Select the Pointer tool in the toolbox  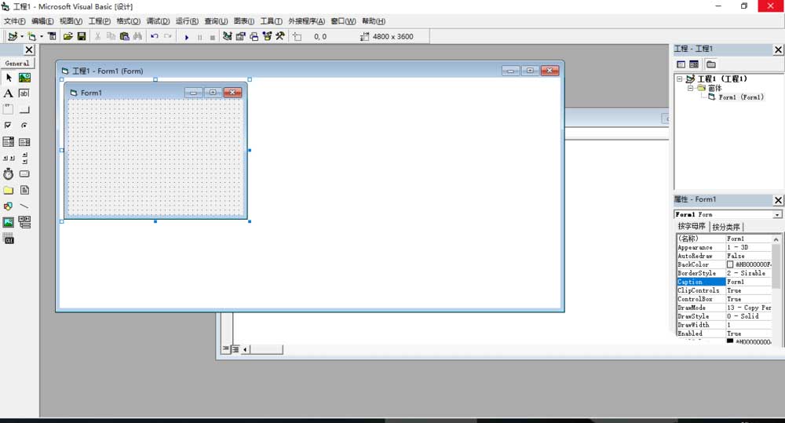pyautogui.click(x=9, y=78)
